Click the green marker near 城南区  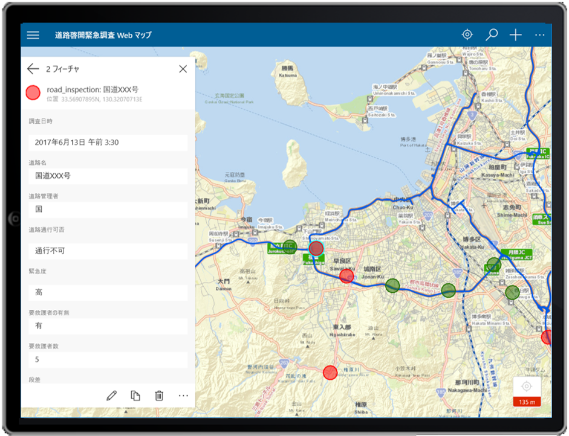[x=393, y=285]
